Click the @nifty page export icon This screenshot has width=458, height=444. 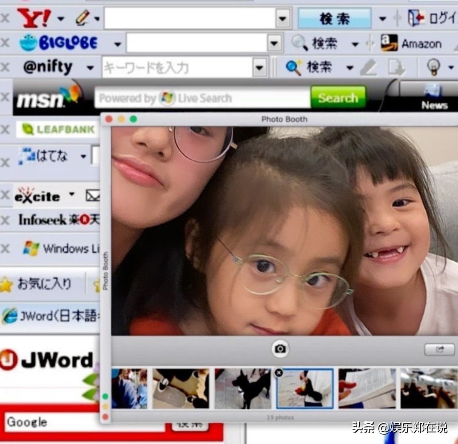click(x=396, y=68)
